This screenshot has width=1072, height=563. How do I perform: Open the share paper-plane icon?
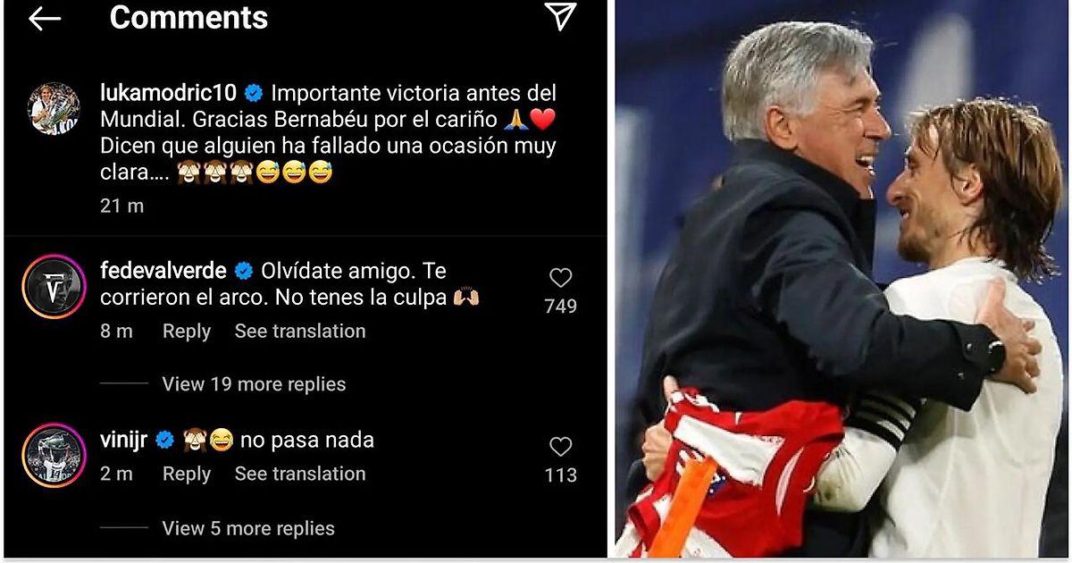pos(560,16)
